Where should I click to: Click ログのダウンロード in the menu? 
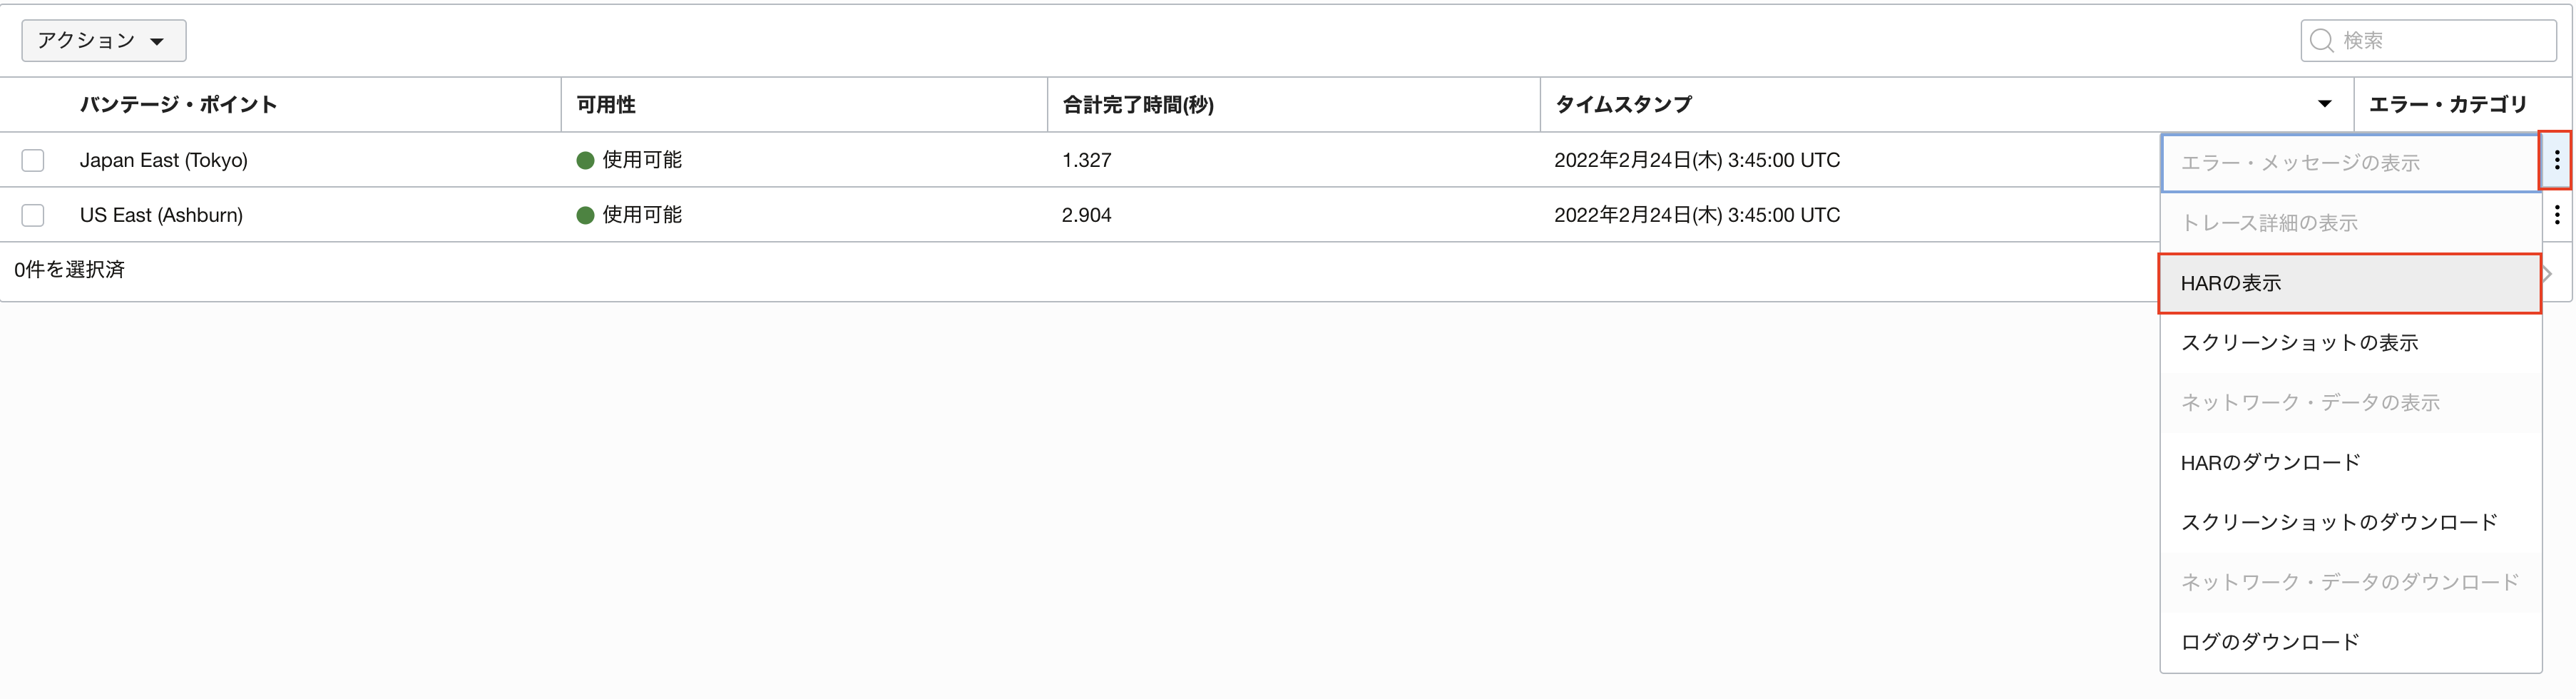pos(2270,642)
